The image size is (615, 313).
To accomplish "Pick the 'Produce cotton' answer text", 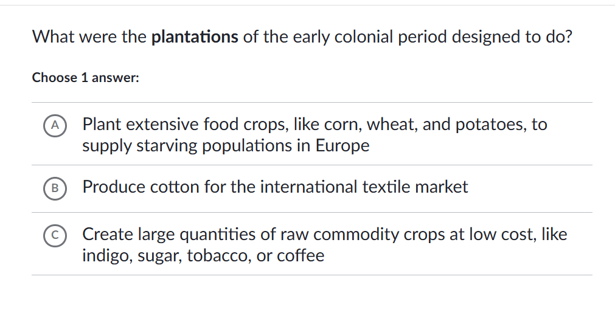I will coord(275,187).
